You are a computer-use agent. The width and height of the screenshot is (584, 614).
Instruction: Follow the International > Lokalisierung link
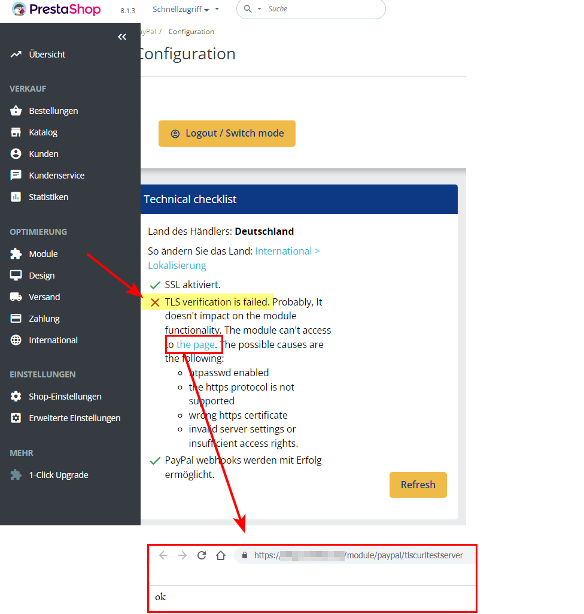(233, 258)
